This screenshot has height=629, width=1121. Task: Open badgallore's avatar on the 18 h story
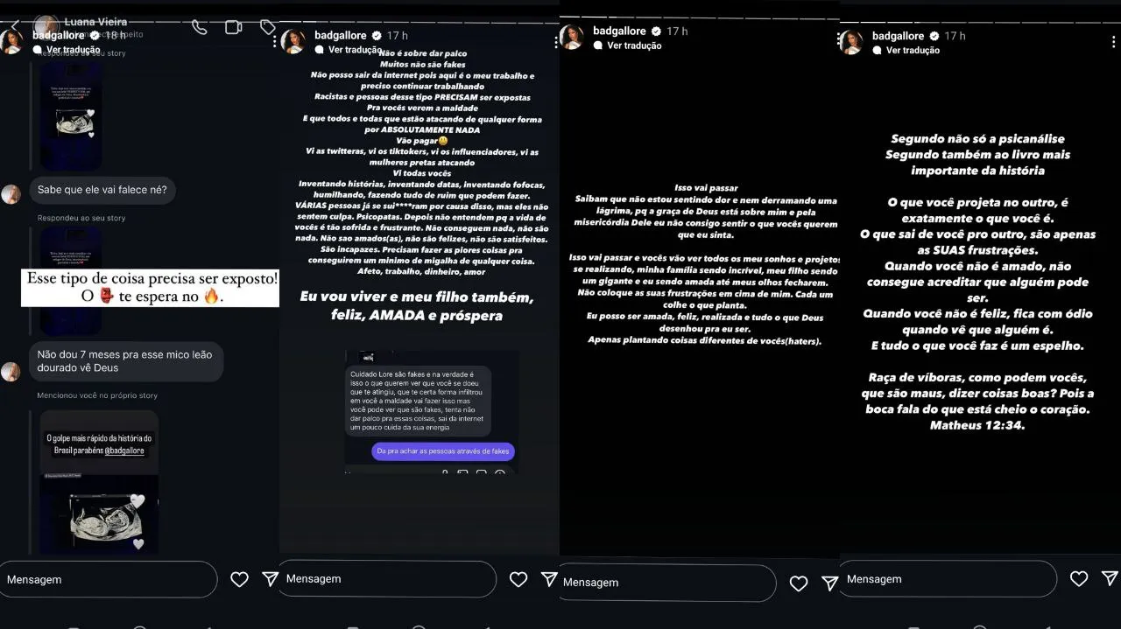(x=11, y=41)
